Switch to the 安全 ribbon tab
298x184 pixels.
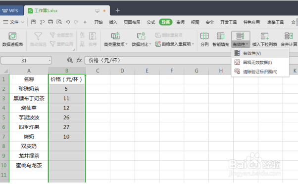(210, 22)
